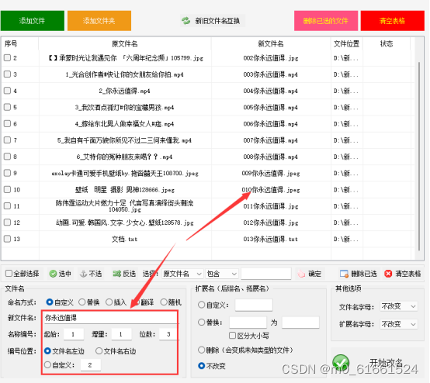Tick the checkbox for row 3
This screenshot has width=430, height=383.
click(8, 74)
